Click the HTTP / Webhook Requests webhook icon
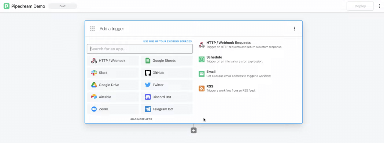This screenshot has width=384, height=143. click(201, 45)
